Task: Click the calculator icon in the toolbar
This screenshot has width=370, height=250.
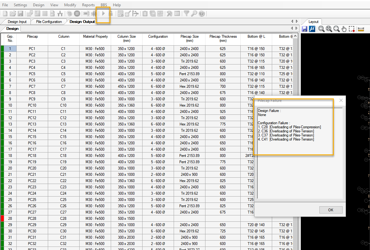Action: pos(160,14)
